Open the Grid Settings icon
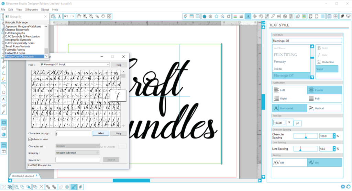Viewport: 352px width, 191px height. (323, 16)
